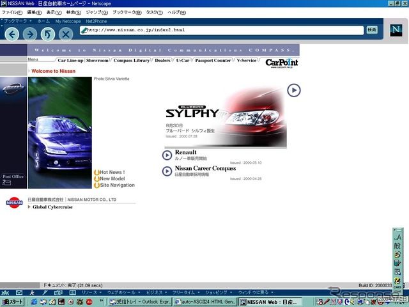Click the Internet Explorer quick launch icon
This screenshot has width=409, height=307.
34,302
